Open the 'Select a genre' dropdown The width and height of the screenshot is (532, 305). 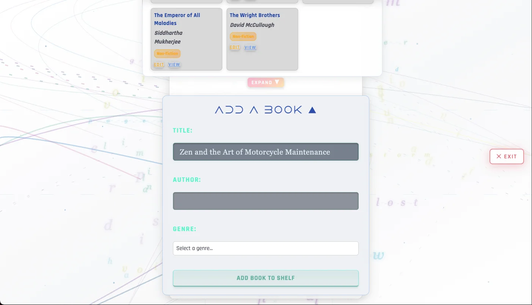pyautogui.click(x=265, y=248)
